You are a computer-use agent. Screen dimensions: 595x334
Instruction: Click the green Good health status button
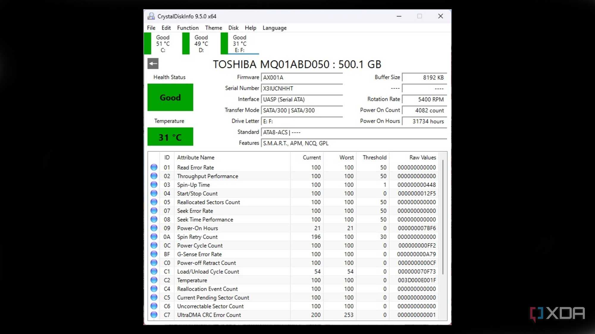tap(170, 97)
